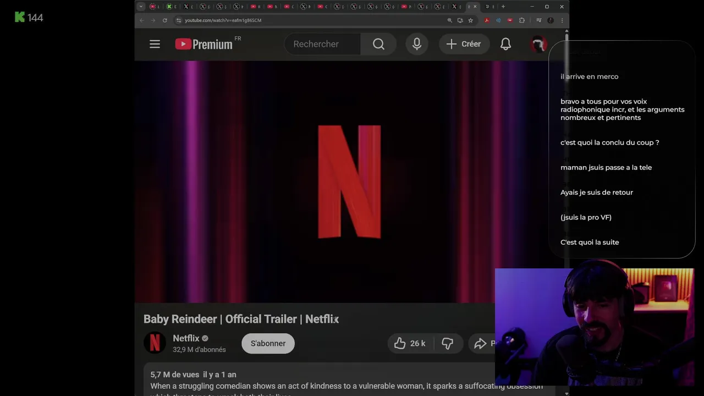Viewport: 704px width, 396px height.
Task: Click the magnifier search button on YouTube
Action: click(x=378, y=44)
